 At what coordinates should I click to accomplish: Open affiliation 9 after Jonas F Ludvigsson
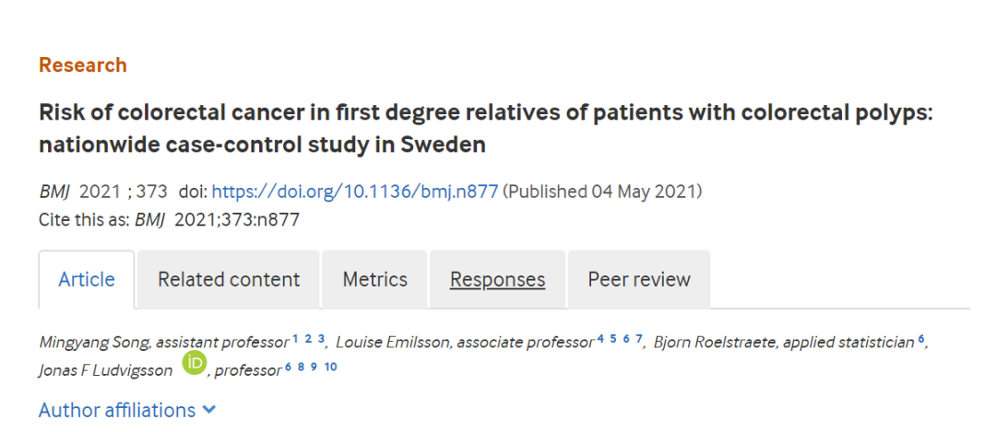pos(314,367)
